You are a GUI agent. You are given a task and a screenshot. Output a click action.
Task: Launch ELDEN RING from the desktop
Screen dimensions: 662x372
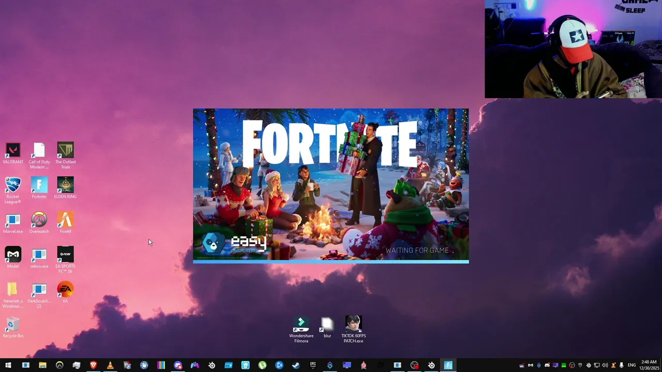65,188
